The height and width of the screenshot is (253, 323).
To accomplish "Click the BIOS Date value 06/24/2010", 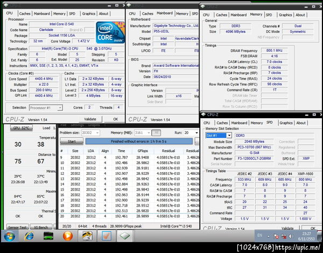I will (175, 77).
